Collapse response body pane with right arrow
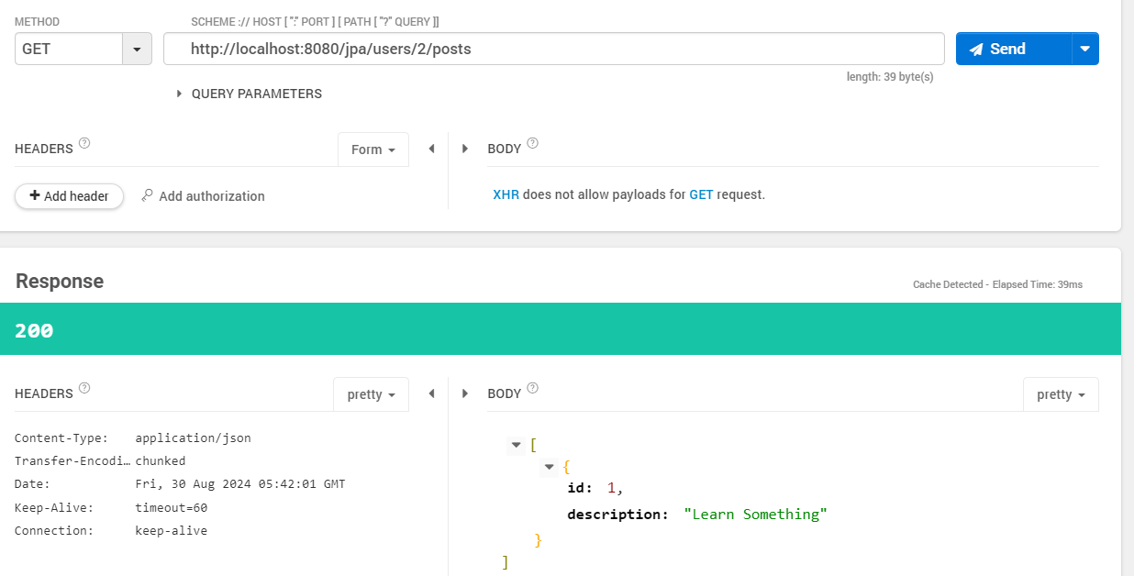 (x=465, y=393)
